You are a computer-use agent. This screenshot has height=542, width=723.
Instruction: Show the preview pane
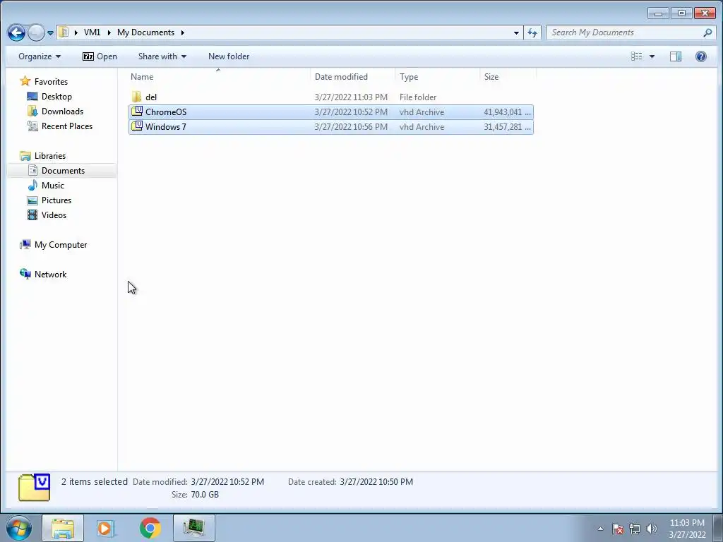(676, 56)
